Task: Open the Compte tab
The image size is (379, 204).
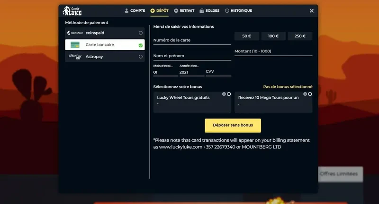Action: click(x=135, y=10)
